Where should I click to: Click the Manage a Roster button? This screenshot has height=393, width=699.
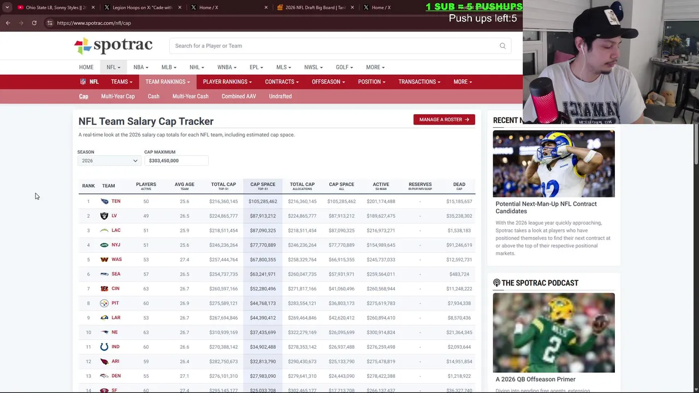[444, 120]
